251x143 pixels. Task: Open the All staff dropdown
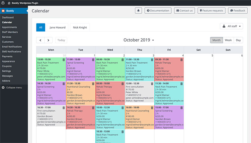[231, 26]
